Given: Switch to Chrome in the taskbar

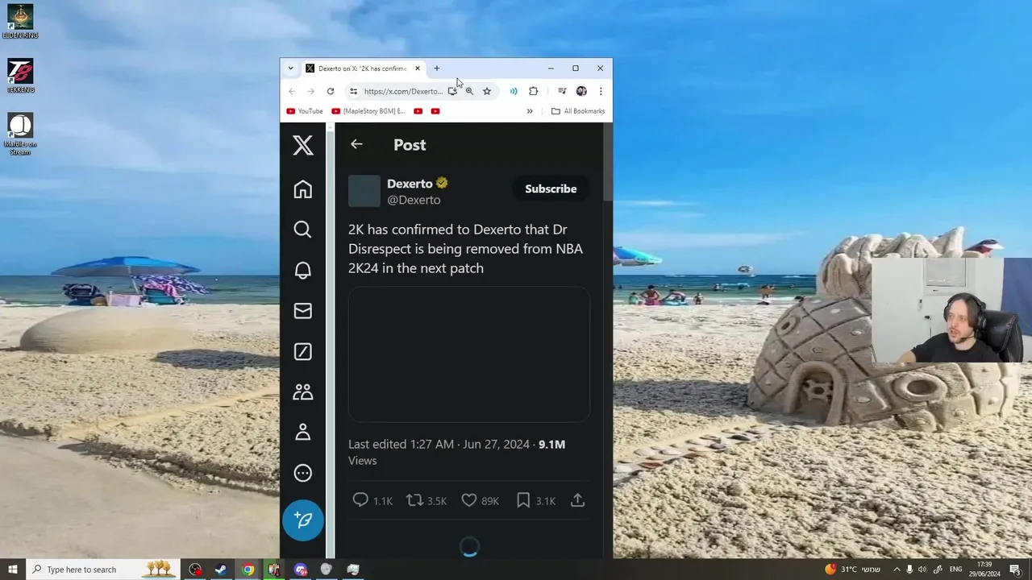Looking at the screenshot, I should (x=248, y=570).
